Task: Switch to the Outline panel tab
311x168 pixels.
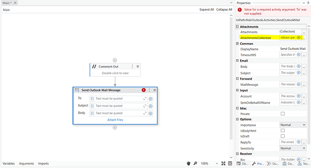Action: coord(273,164)
